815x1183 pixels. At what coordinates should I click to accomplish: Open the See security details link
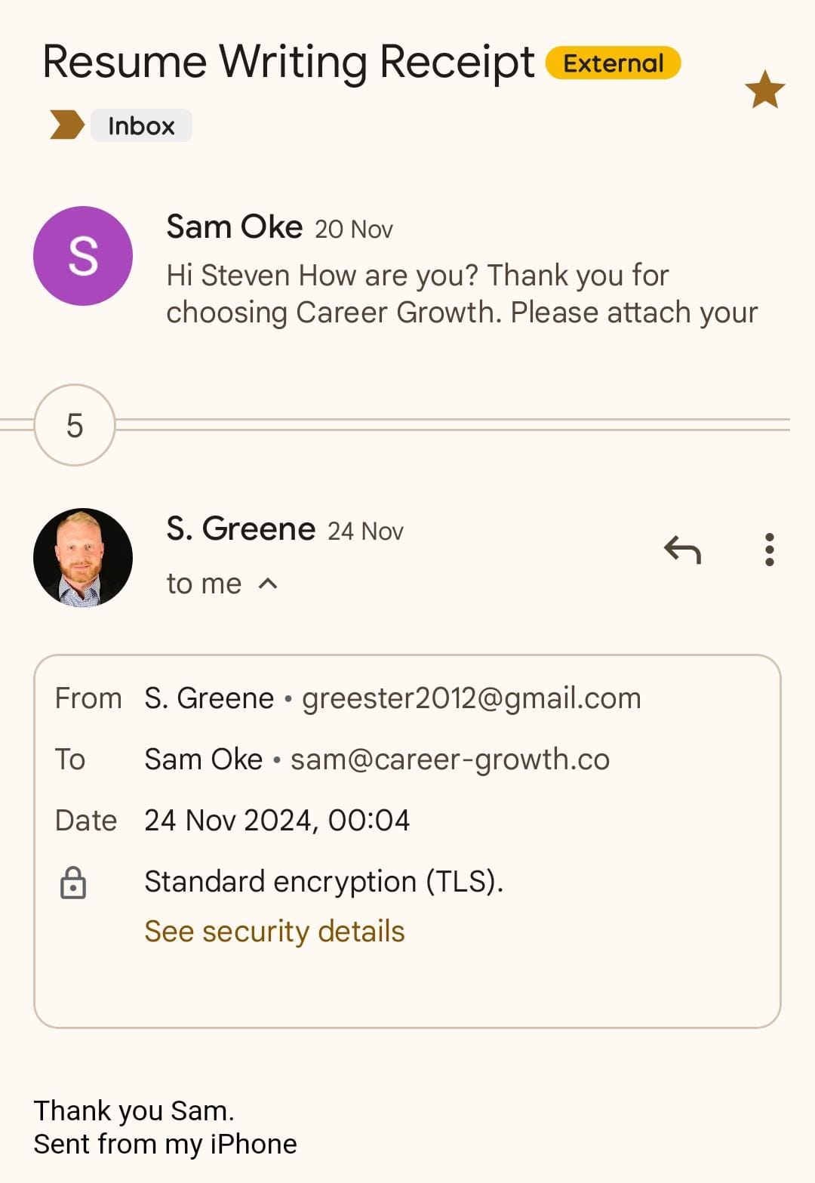275,932
